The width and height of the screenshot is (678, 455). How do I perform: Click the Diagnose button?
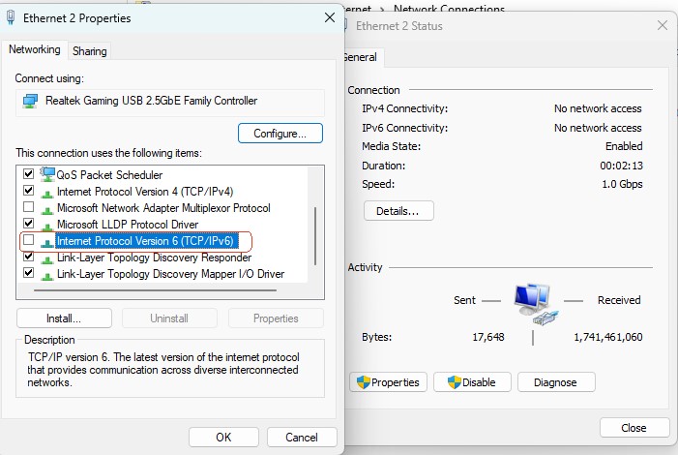555,382
